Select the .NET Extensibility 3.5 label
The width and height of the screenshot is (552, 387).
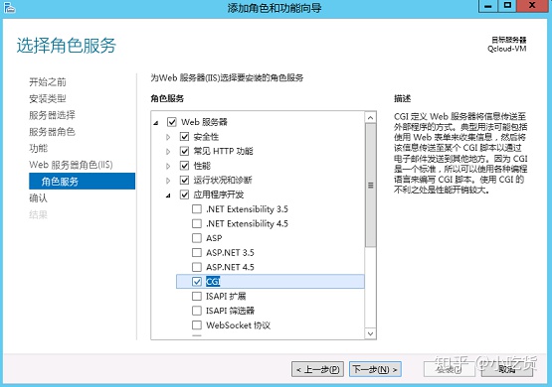pos(247,209)
